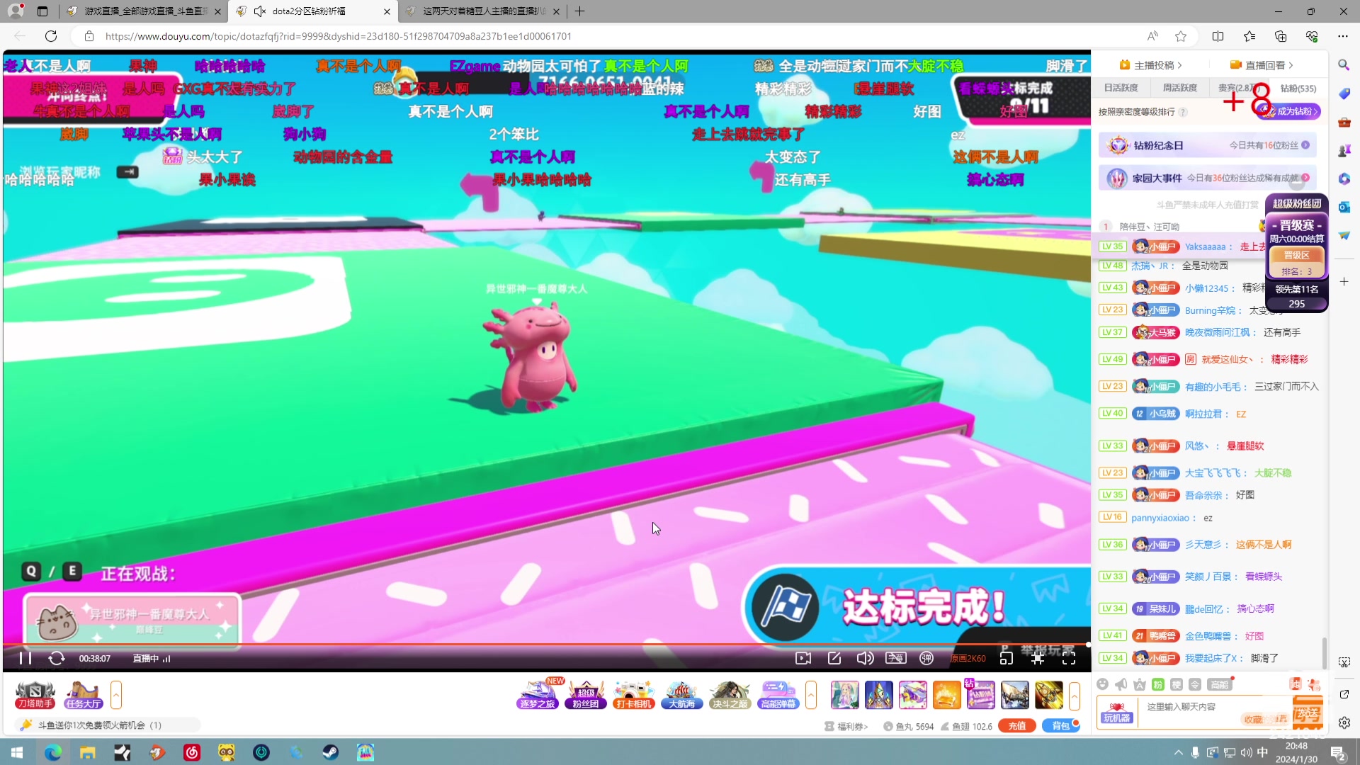1360x765 pixels.
Task: Switch to web-fullscreen page mode icon
Action: 1038,658
